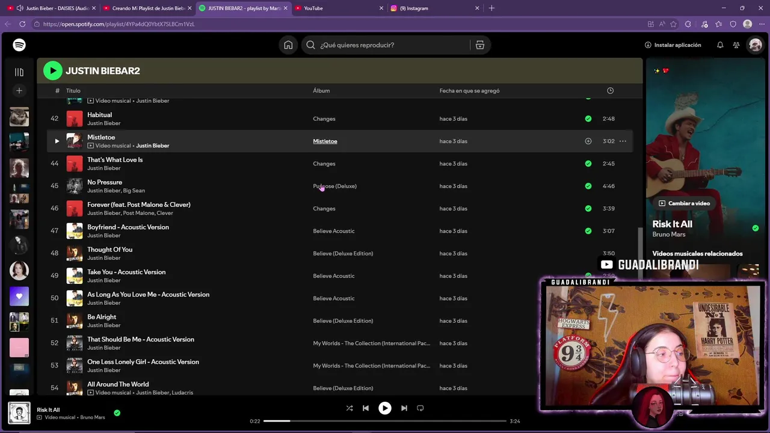This screenshot has height=433, width=770.
Task: Seek in the playback progress bar
Action: [385, 421]
